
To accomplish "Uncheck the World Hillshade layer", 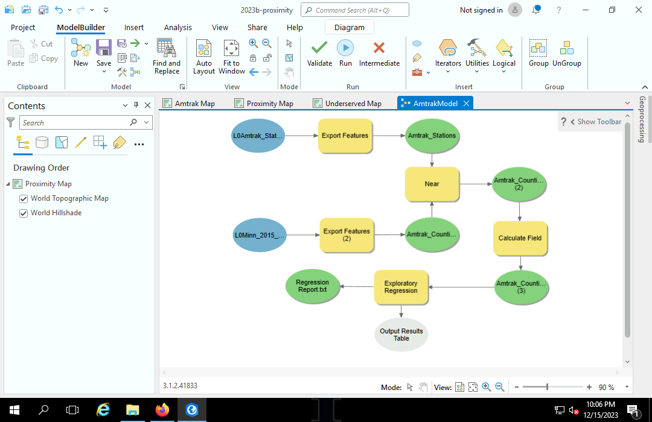I will coord(23,213).
